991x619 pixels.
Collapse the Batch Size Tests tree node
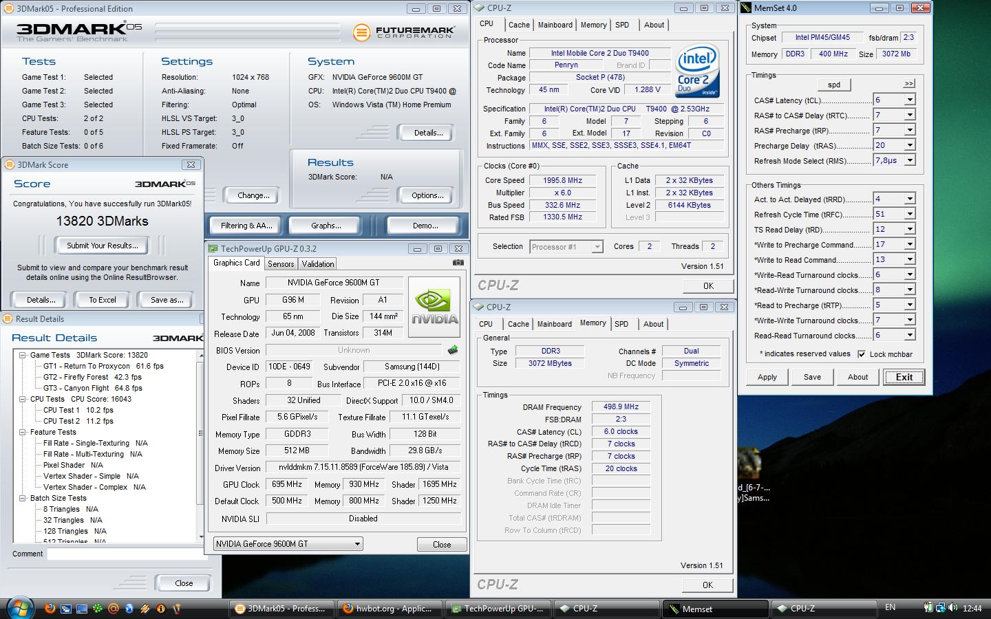23,498
